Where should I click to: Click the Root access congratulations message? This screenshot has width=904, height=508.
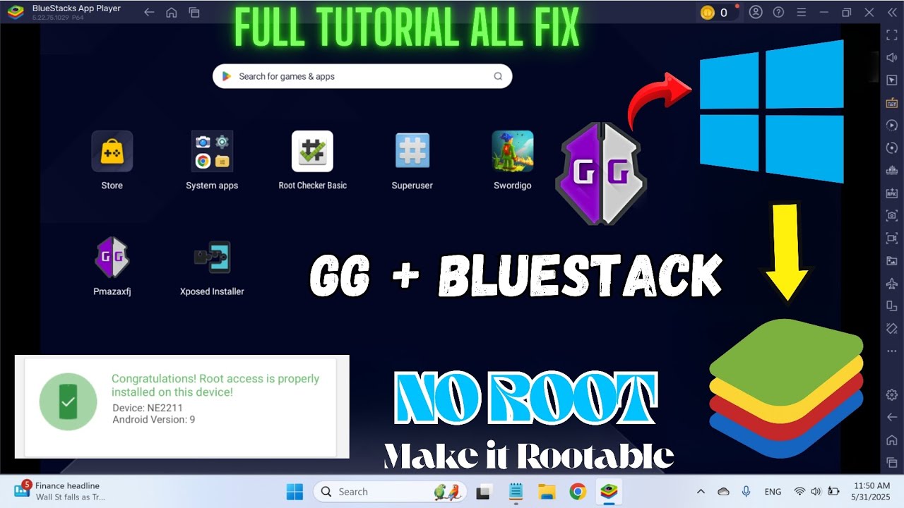coord(215,385)
